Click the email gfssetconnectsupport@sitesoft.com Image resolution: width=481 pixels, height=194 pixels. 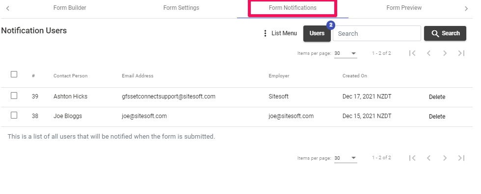tap(168, 97)
